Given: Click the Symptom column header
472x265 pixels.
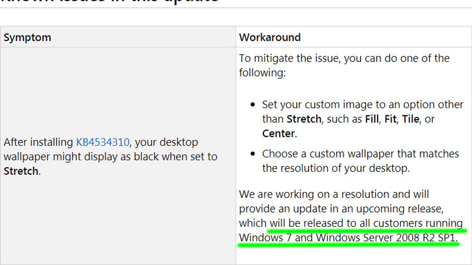Looking at the screenshot, I should pyautogui.click(x=27, y=37).
